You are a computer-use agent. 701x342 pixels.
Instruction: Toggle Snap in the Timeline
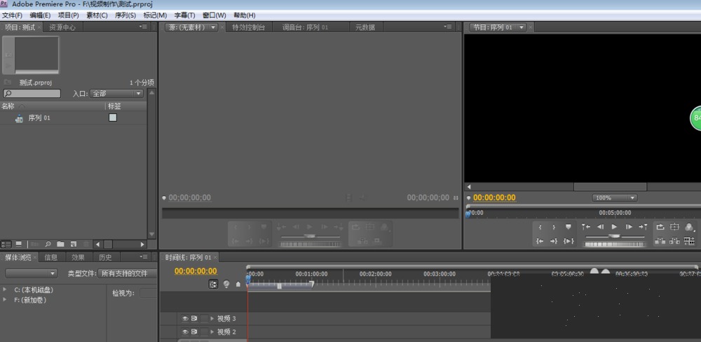coord(214,283)
